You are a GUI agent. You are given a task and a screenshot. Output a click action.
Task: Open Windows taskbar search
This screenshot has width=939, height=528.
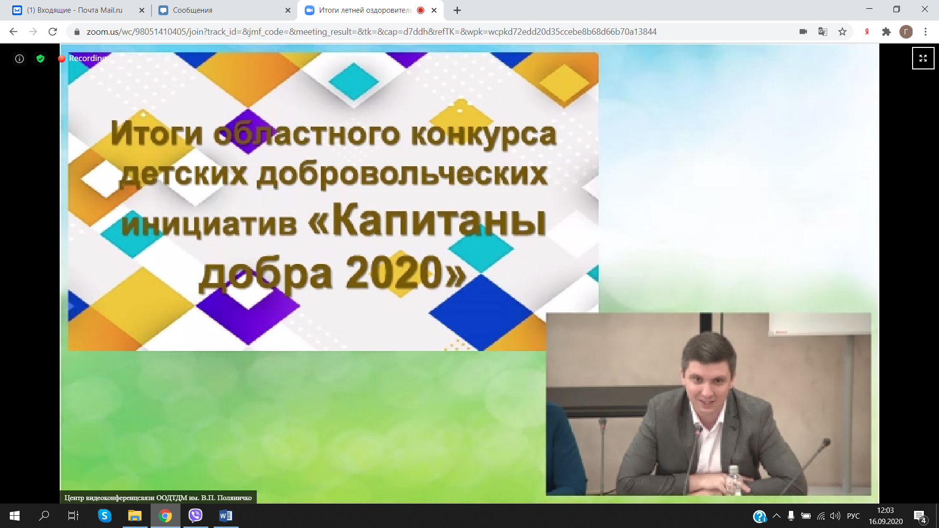(x=44, y=516)
